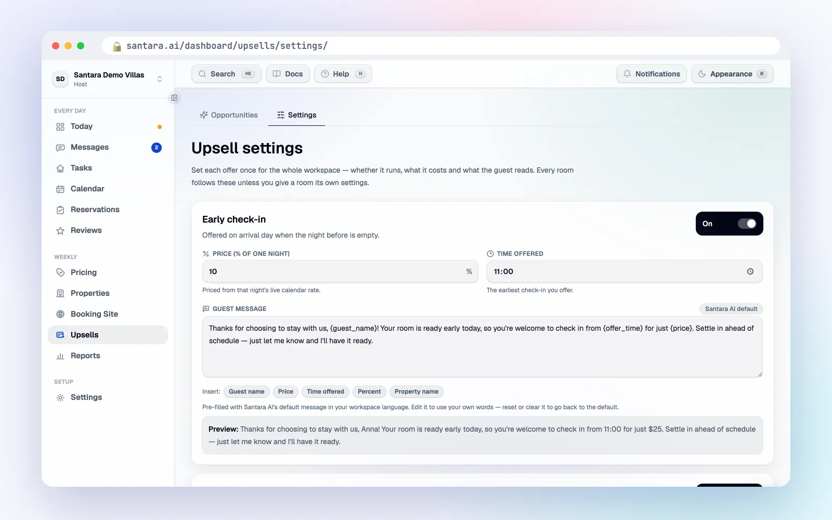Click the unread badge on Messages

coord(157,147)
